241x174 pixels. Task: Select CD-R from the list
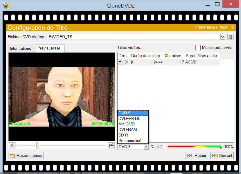click(133, 135)
